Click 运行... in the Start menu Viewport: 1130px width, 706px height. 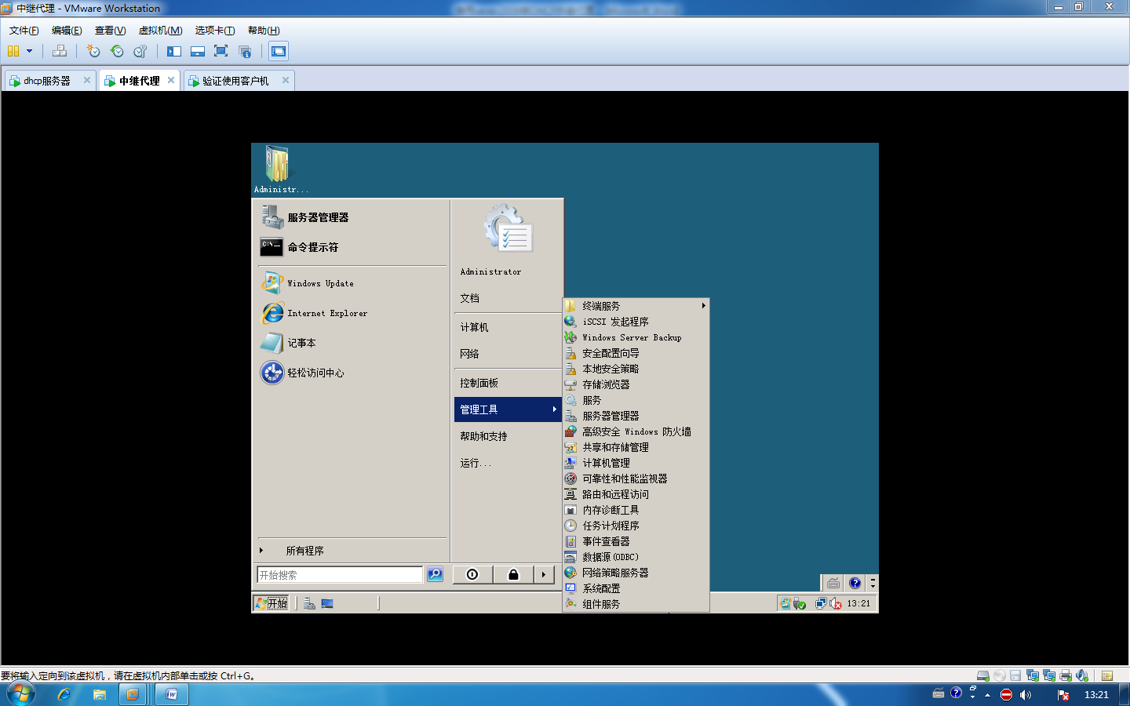coord(507,463)
